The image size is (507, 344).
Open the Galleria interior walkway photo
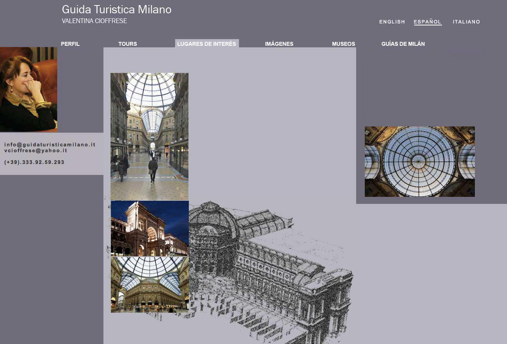point(149,137)
